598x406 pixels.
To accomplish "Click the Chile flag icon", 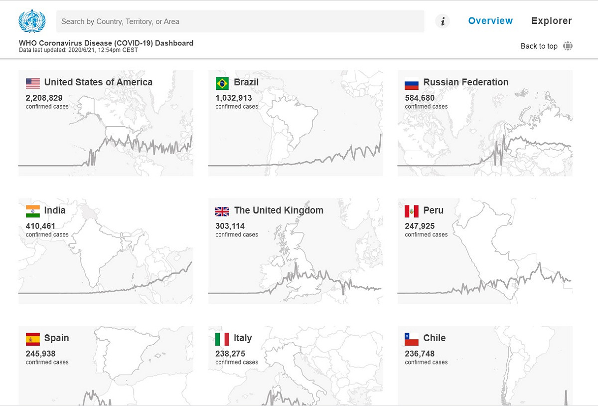I will click(412, 339).
